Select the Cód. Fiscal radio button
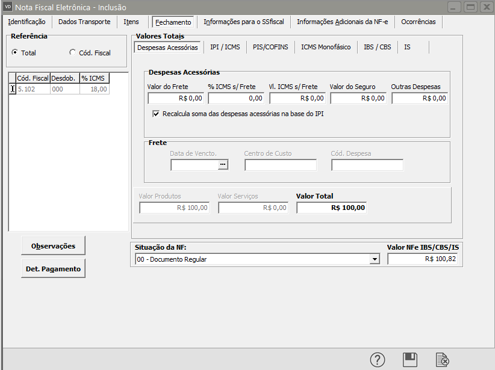 (73, 53)
